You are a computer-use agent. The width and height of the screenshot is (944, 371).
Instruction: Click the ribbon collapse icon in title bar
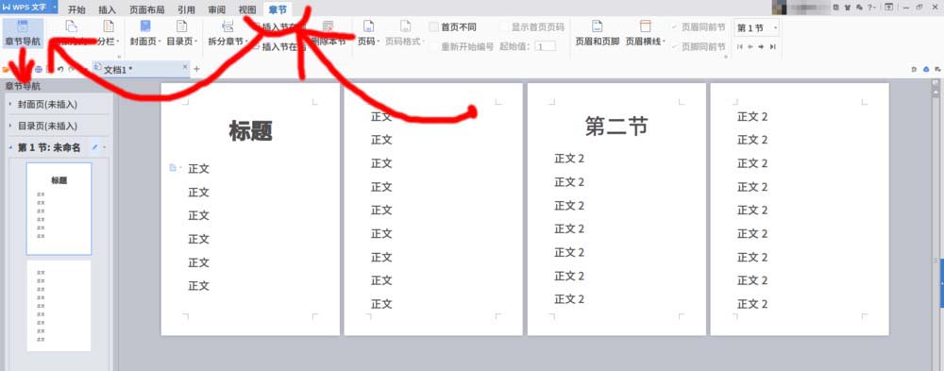pyautogui.click(x=888, y=7)
